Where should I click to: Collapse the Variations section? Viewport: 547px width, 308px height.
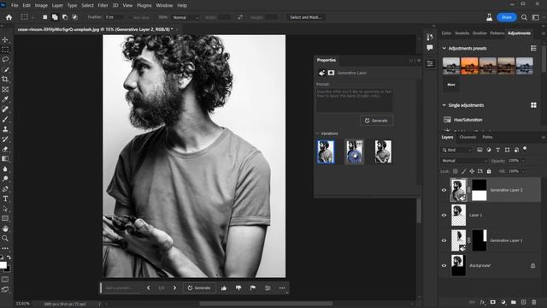[x=318, y=133]
